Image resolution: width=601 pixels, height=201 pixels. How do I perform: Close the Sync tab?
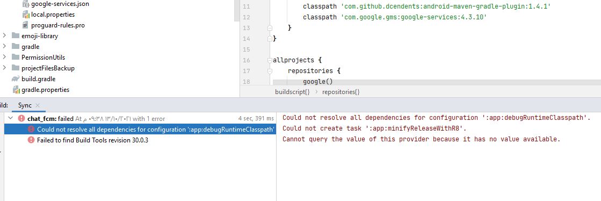tap(37, 105)
